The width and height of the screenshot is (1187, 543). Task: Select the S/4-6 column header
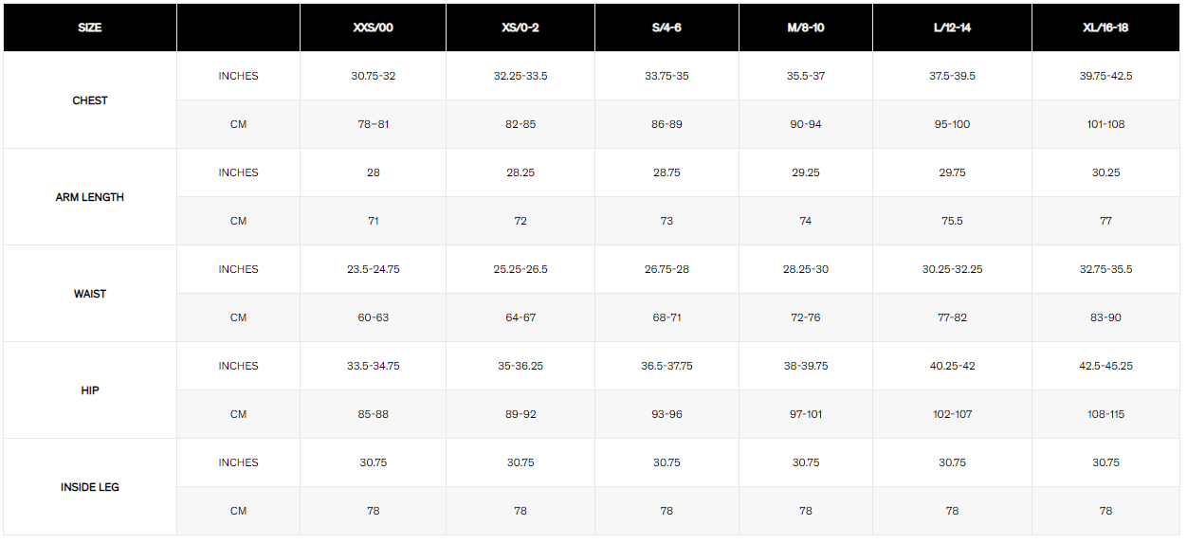[667, 27]
